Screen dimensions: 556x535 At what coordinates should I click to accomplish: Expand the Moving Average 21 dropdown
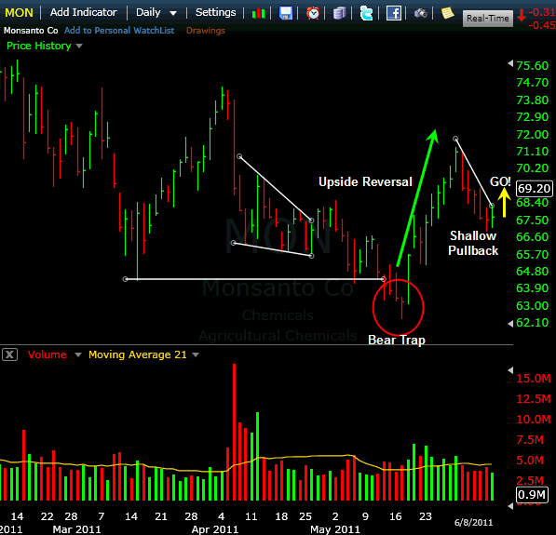click(x=196, y=354)
